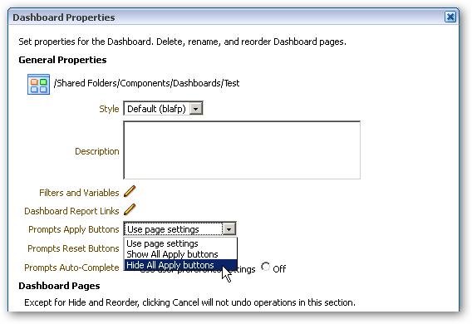Click the Description label

point(97,151)
